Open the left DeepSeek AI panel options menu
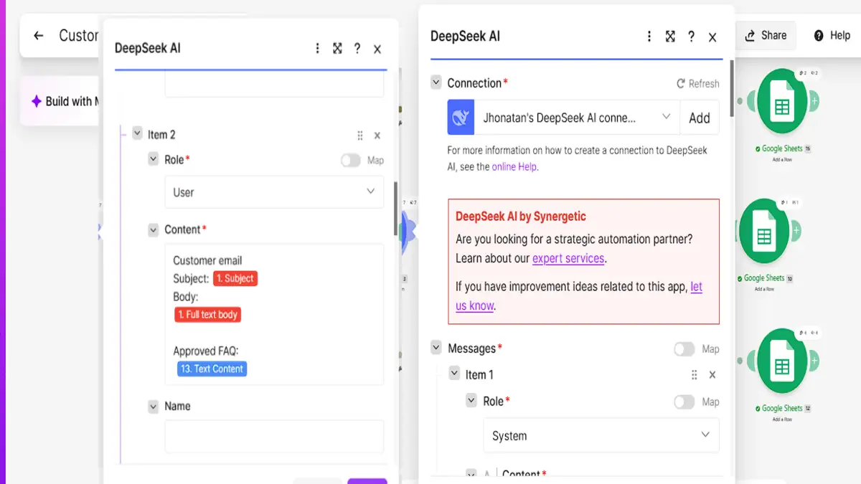Screen dimensions: 861x484 pyautogui.click(x=318, y=48)
